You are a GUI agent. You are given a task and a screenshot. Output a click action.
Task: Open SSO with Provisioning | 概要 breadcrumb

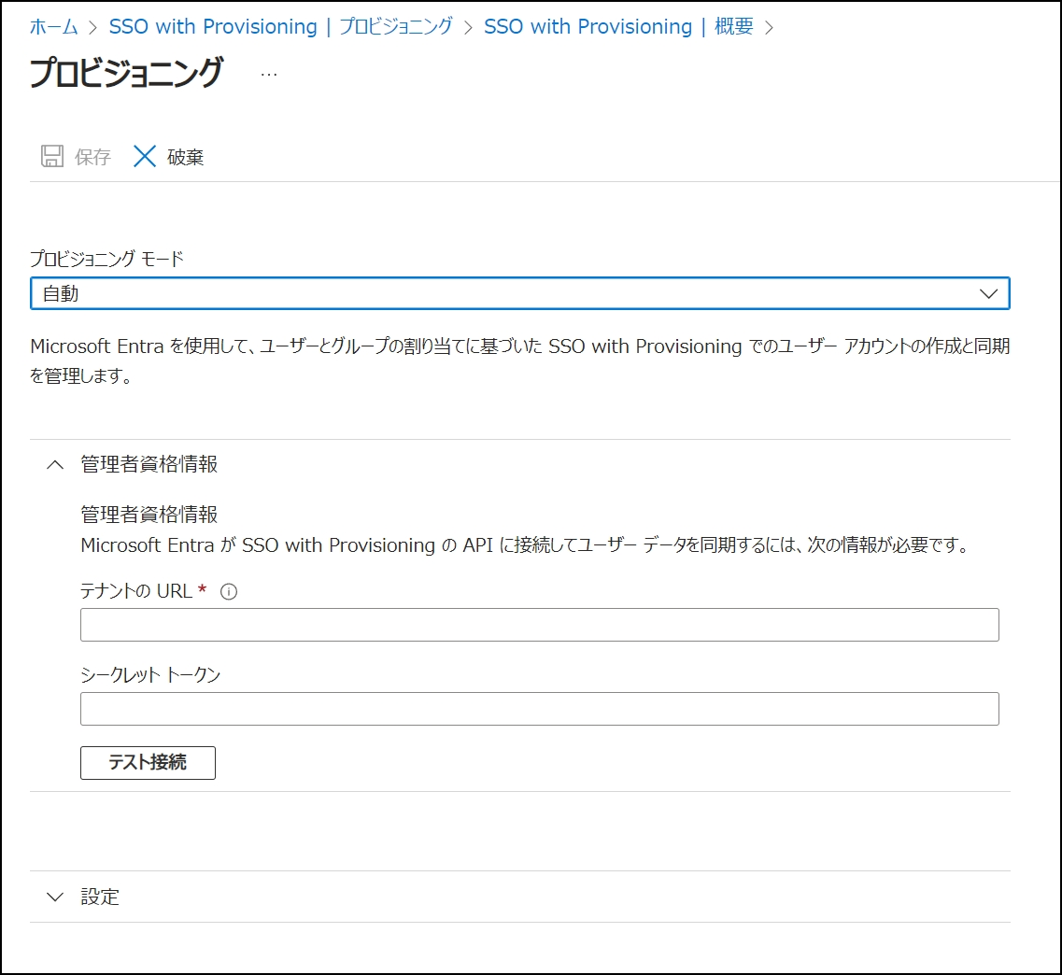click(x=618, y=27)
